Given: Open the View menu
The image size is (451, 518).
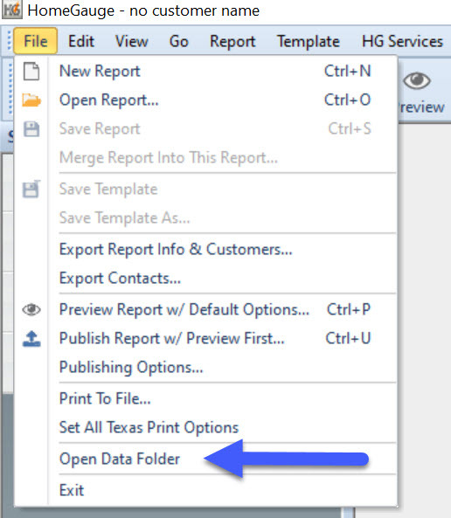Looking at the screenshot, I should [x=131, y=41].
